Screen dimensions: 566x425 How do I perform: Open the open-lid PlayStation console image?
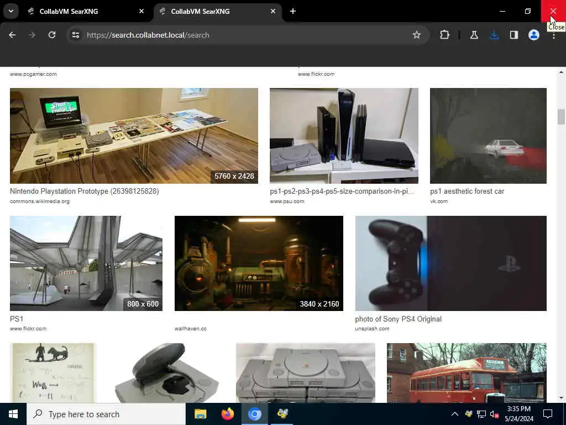[166, 372]
